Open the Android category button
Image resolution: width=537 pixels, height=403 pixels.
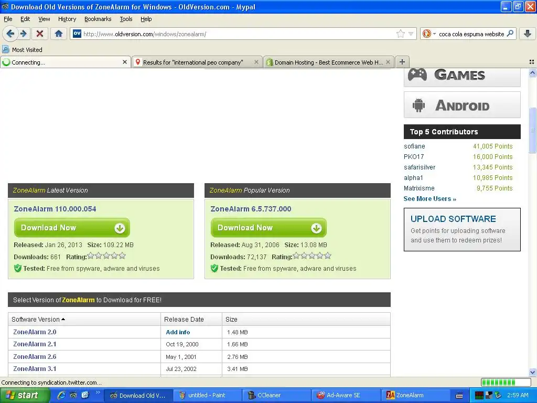[462, 105]
